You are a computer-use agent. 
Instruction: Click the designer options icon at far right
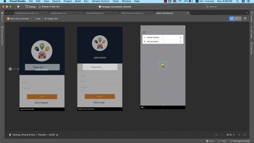point(245,19)
